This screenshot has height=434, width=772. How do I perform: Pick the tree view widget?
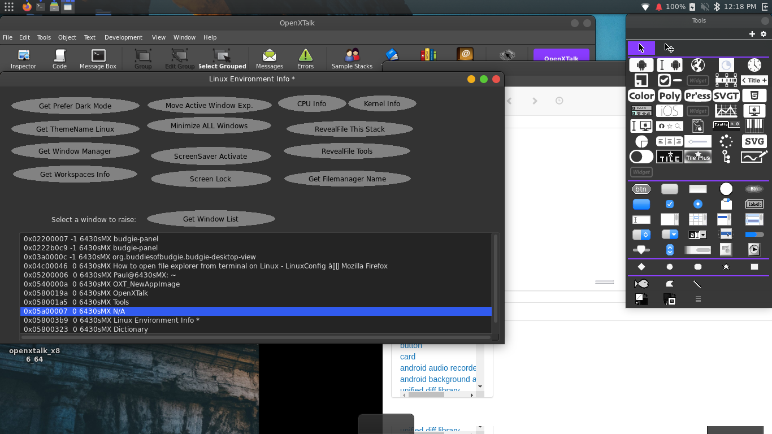pyautogui.click(x=726, y=157)
